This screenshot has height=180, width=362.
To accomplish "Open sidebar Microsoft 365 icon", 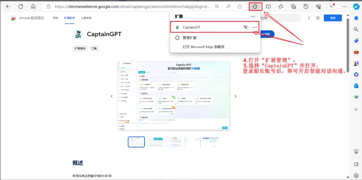I will click(x=356, y=74).
